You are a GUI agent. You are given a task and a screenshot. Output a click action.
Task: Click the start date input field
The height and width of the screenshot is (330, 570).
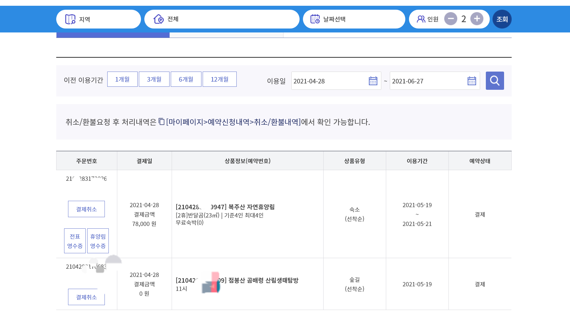coord(336,81)
